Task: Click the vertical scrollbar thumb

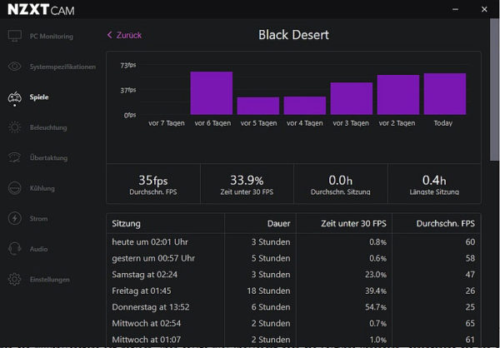Action: pos(494,89)
